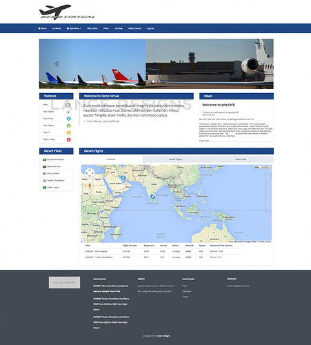Viewport: 311px width, 345px height.
Task: Select the Street View pegman icon
Action: (x=90, y=185)
